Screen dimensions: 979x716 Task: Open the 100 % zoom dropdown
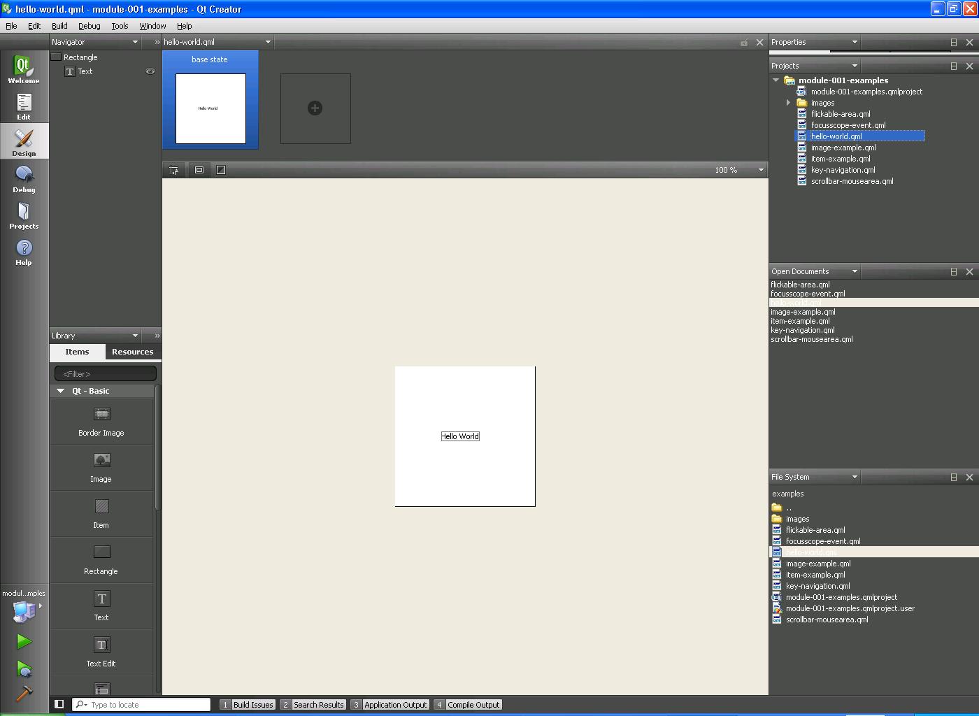point(761,170)
